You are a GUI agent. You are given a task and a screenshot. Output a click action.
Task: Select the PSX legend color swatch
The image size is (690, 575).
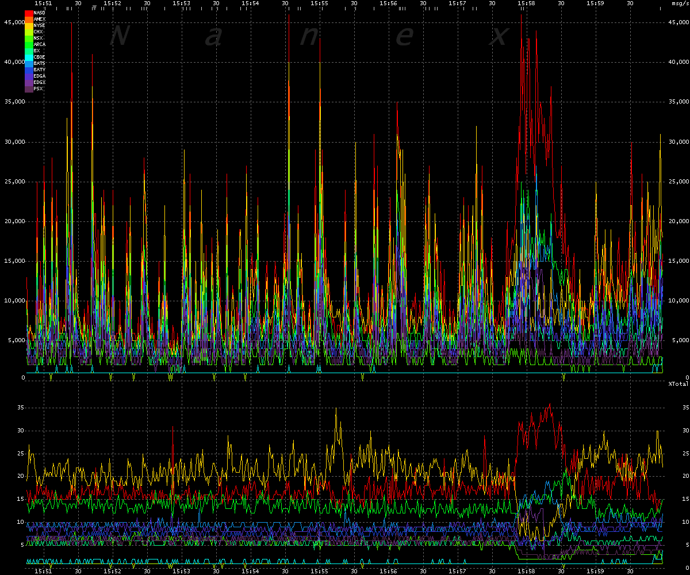pyautogui.click(x=29, y=89)
